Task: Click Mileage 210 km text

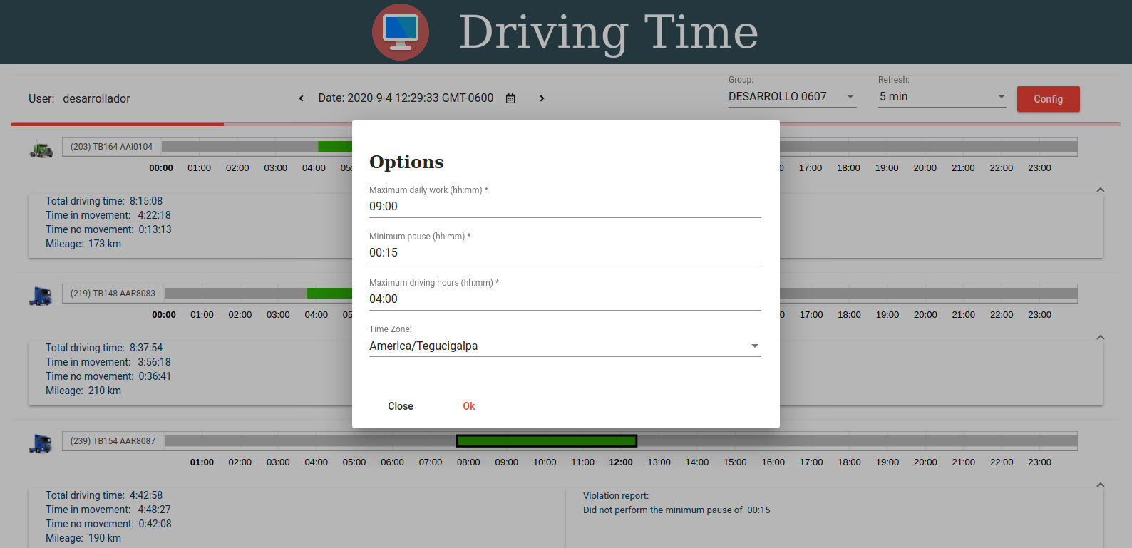Action: [x=83, y=391]
